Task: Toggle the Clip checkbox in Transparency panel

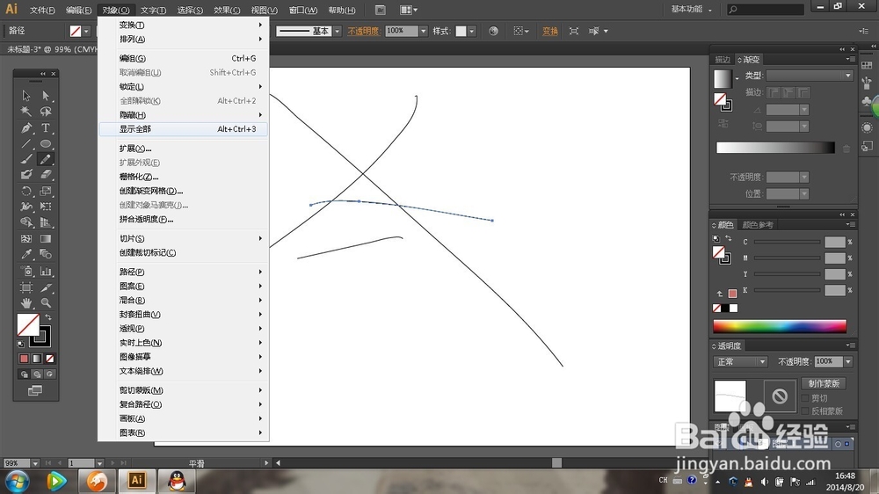Action: pos(805,398)
